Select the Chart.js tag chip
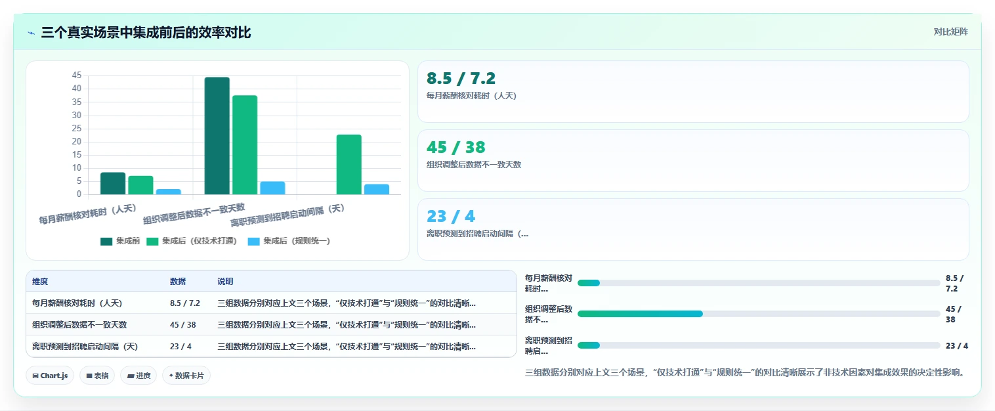Image resolution: width=995 pixels, height=411 pixels. (50, 376)
